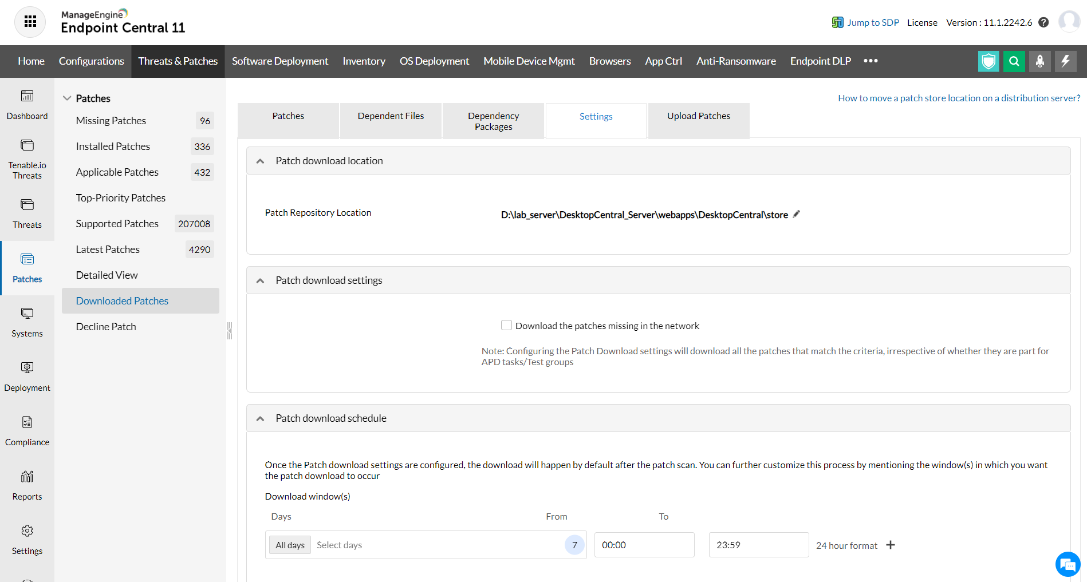Click the From time input field
1087x582 pixels.
[644, 545]
